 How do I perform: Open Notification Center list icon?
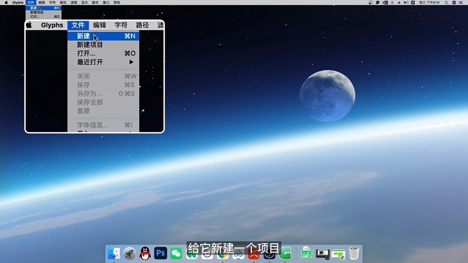pos(461,2)
